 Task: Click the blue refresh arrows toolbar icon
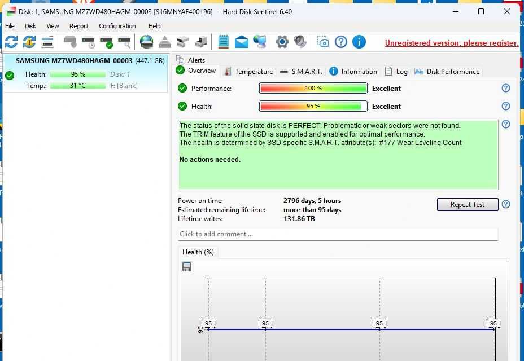[x=11, y=42]
